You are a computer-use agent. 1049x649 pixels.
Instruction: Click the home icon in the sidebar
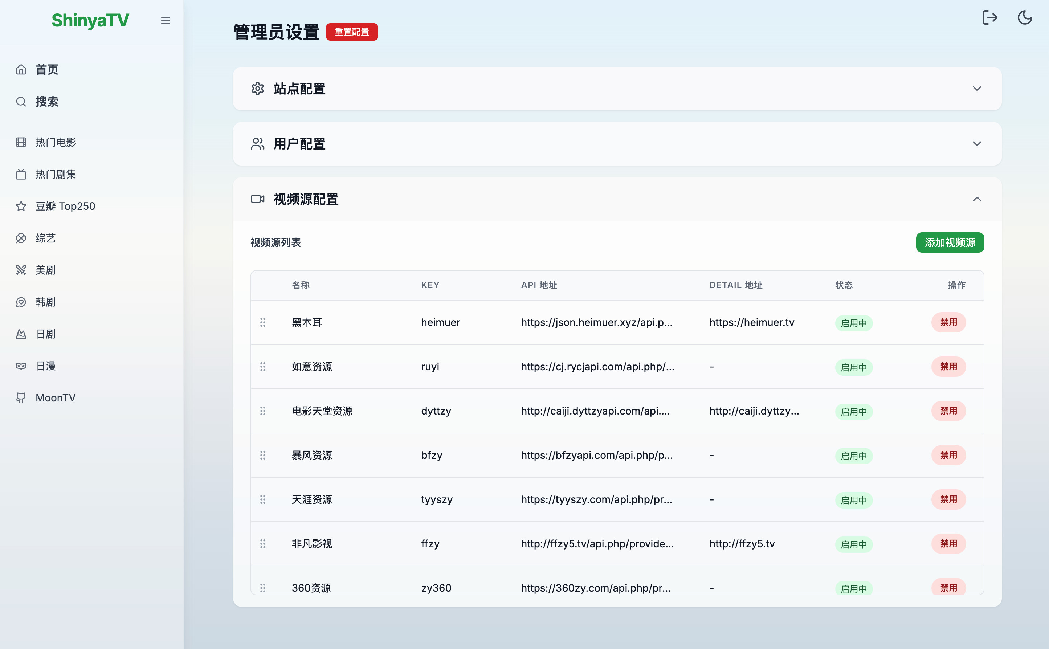pyautogui.click(x=21, y=70)
